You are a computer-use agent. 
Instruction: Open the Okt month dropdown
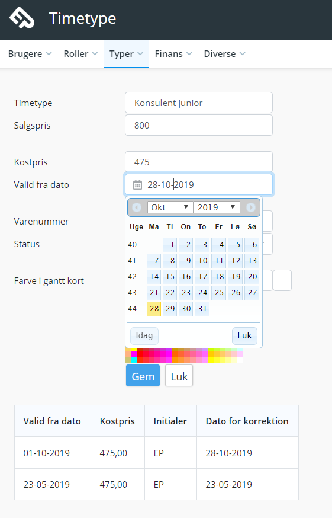pos(170,207)
